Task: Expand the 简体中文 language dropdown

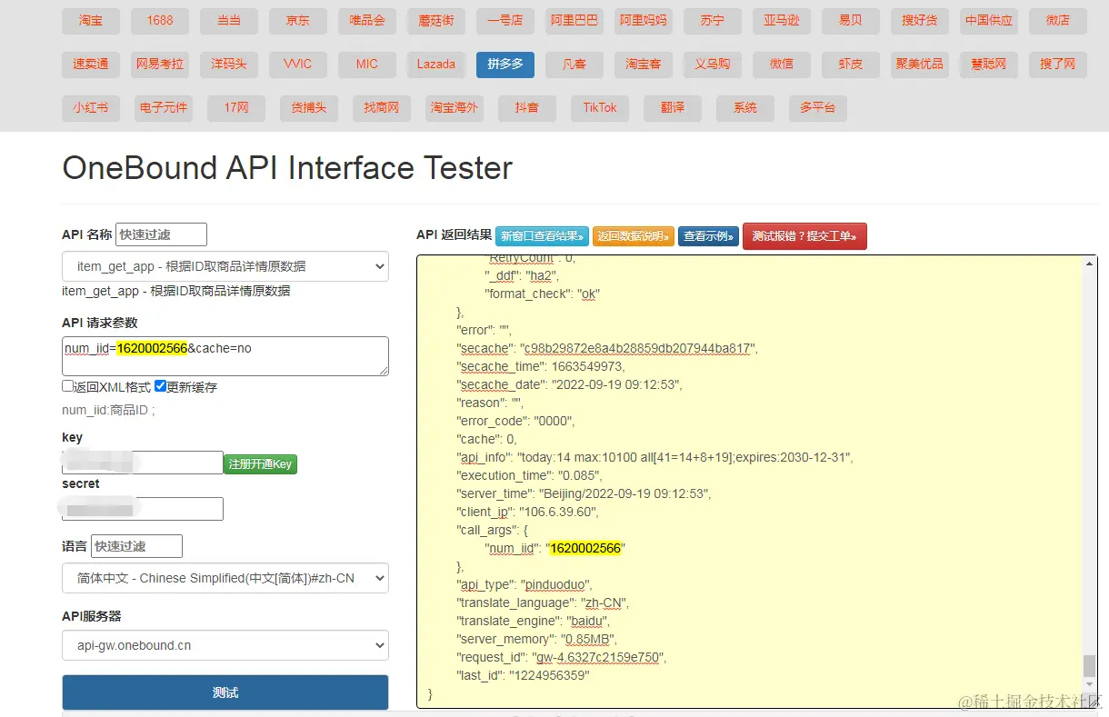Action: coord(225,578)
